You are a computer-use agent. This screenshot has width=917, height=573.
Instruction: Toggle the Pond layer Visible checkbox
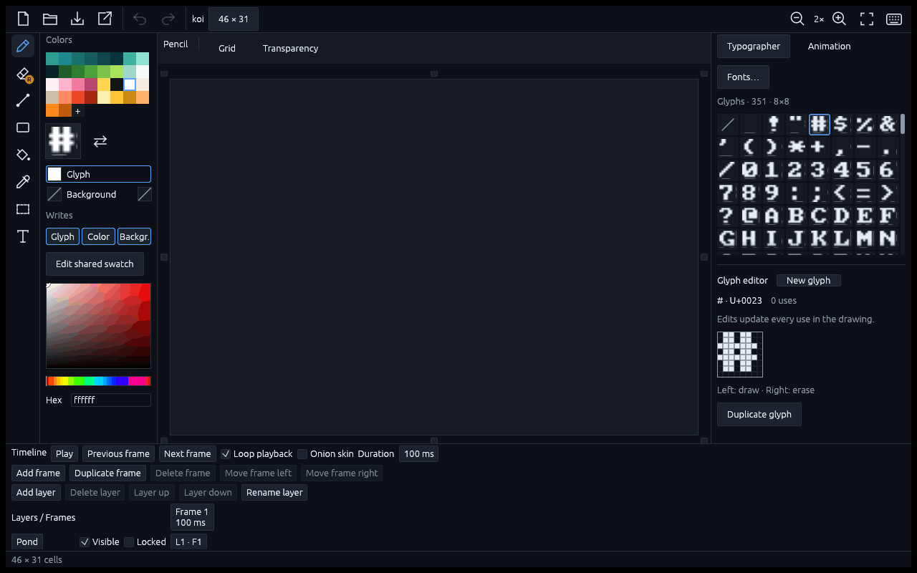[85, 541]
